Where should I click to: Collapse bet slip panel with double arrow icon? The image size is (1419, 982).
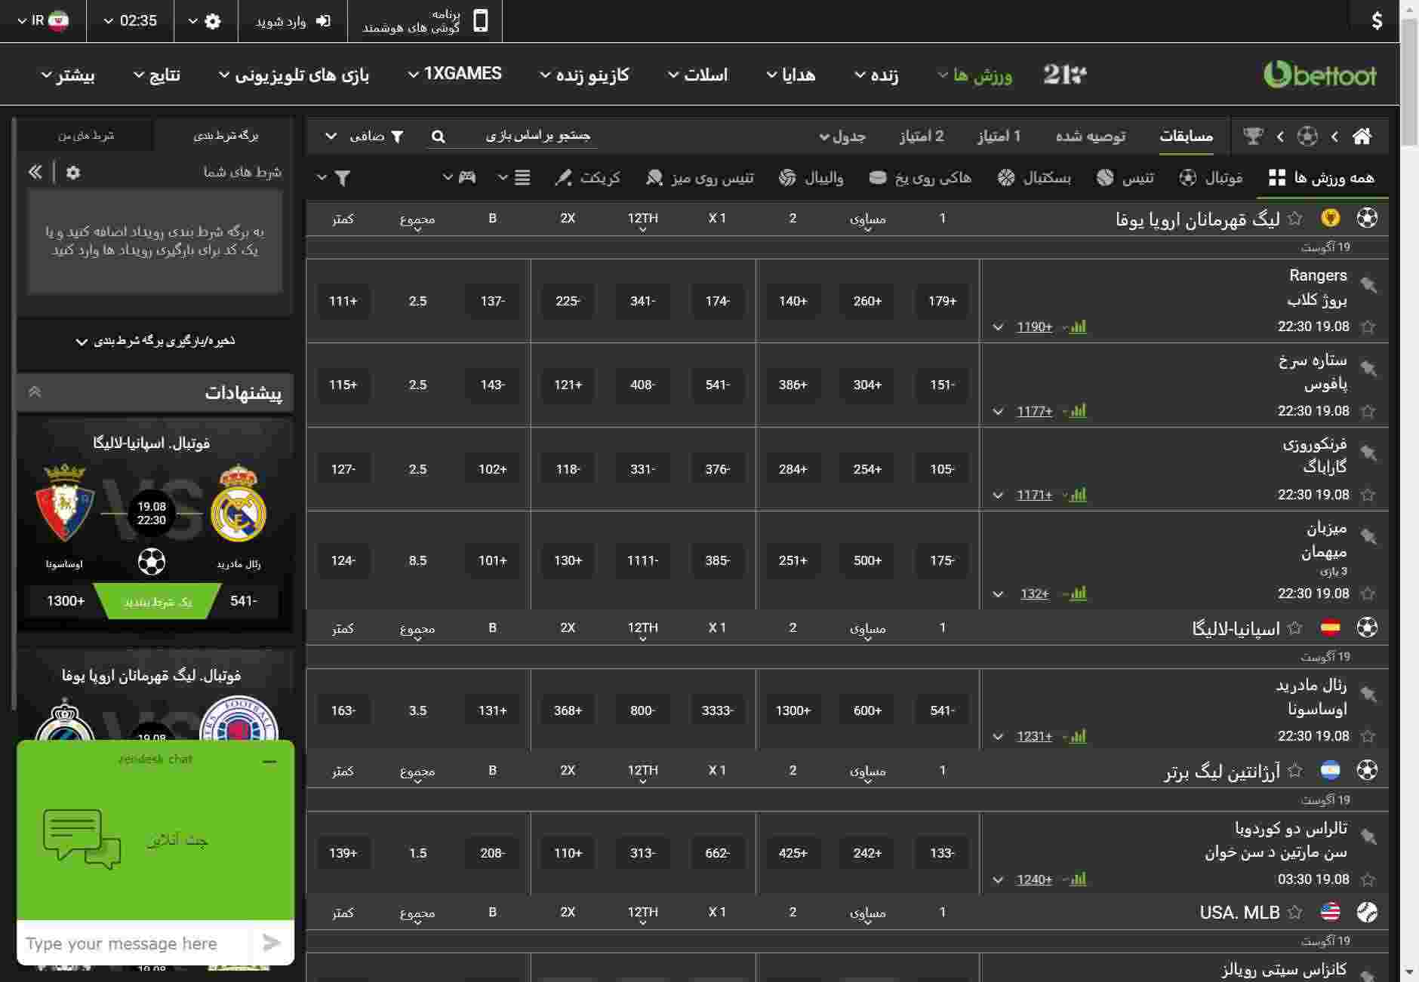tap(35, 173)
